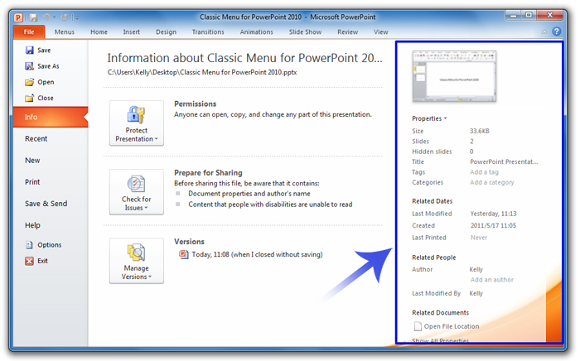Click the Last Printed value Never
580x361 pixels.
click(479, 238)
